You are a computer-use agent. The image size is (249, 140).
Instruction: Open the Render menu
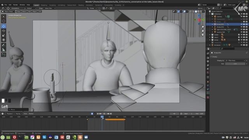(16, 5)
